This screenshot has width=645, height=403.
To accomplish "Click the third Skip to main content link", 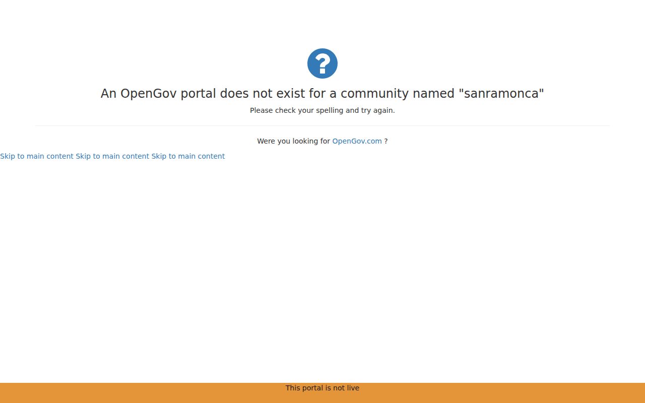I will [188, 156].
